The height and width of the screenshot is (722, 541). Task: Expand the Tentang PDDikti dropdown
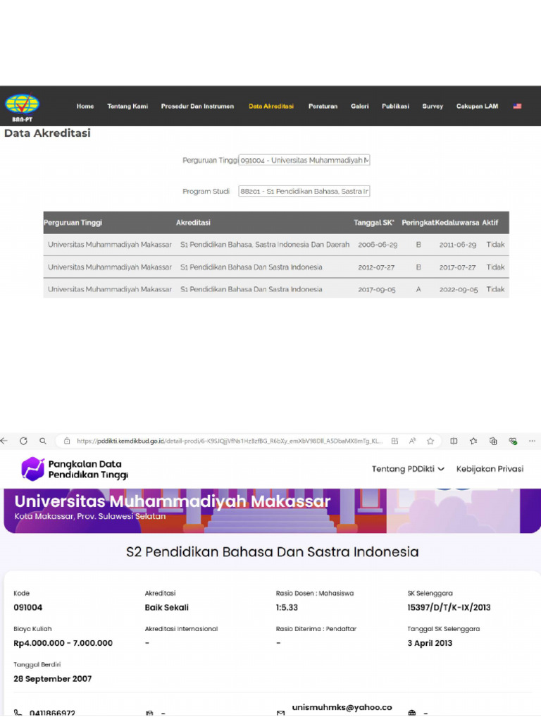click(408, 469)
